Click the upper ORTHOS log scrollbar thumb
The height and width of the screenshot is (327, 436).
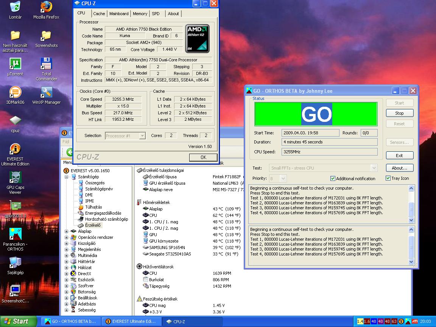coord(411,209)
